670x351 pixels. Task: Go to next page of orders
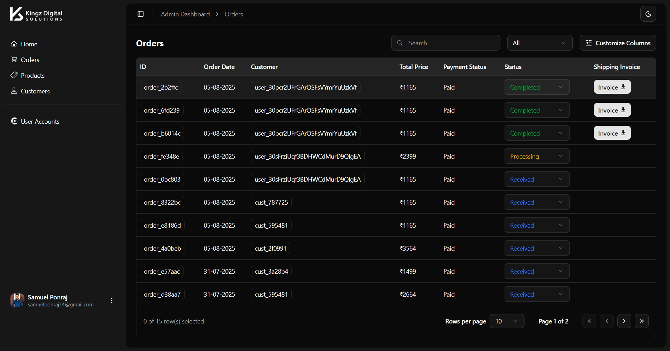coord(624,321)
